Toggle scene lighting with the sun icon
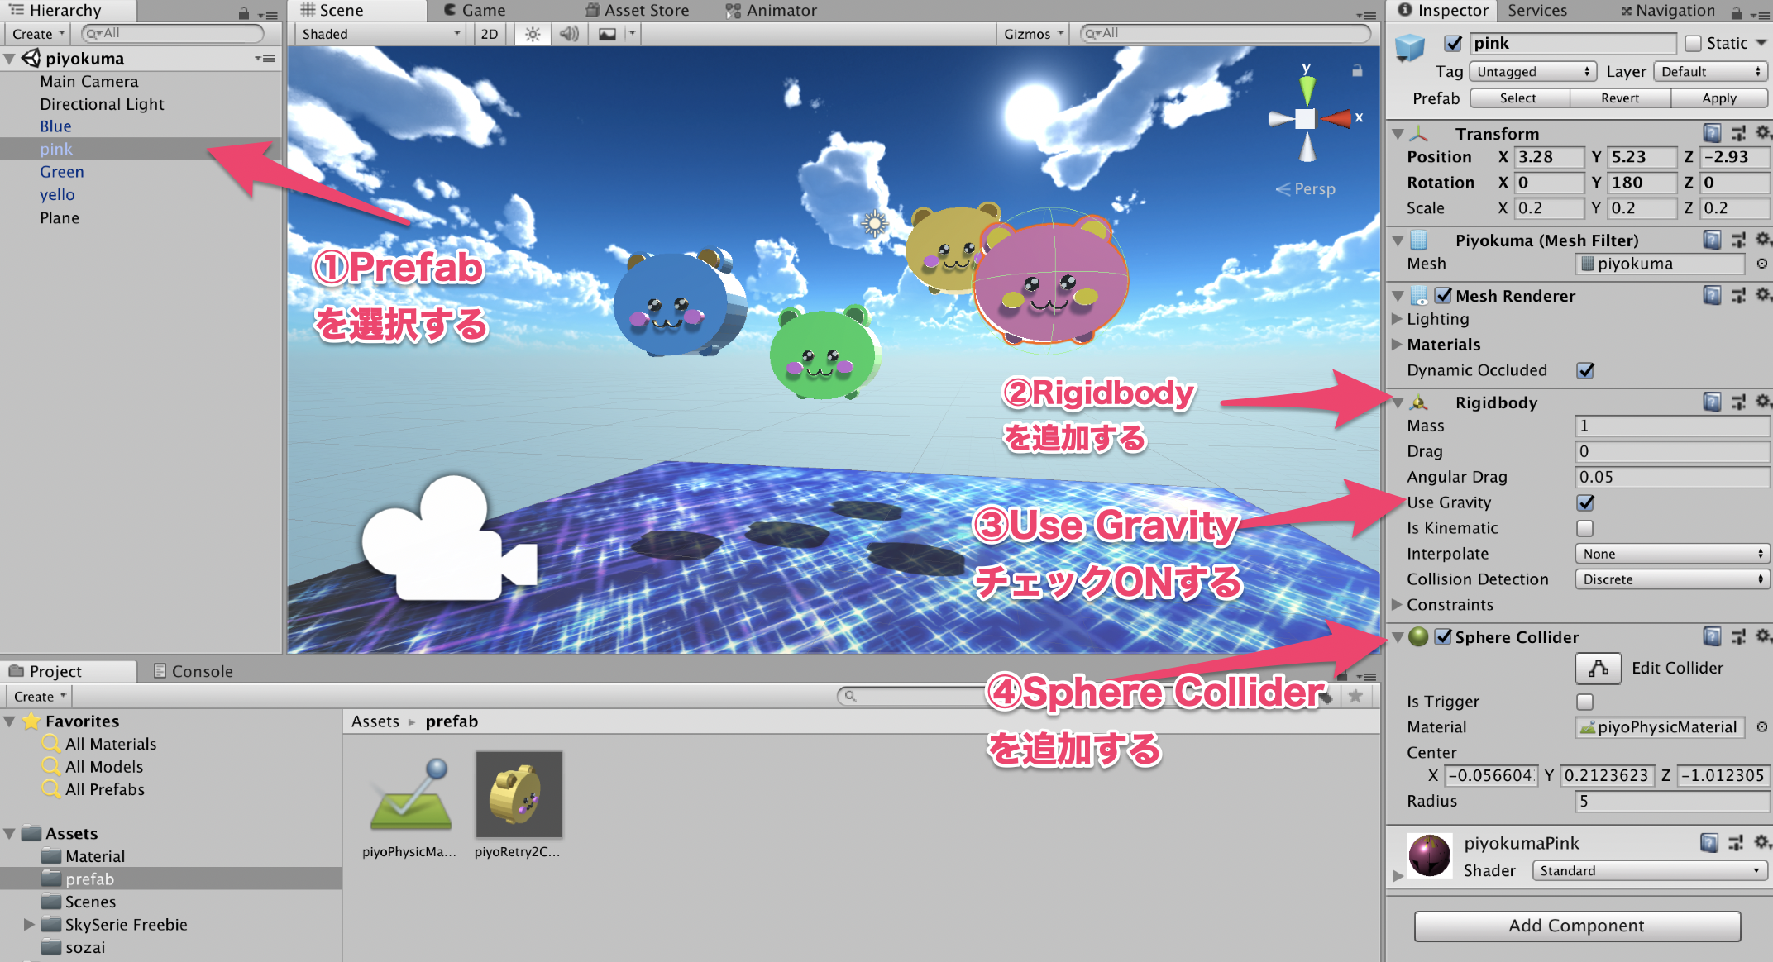The width and height of the screenshot is (1773, 962). tap(532, 34)
